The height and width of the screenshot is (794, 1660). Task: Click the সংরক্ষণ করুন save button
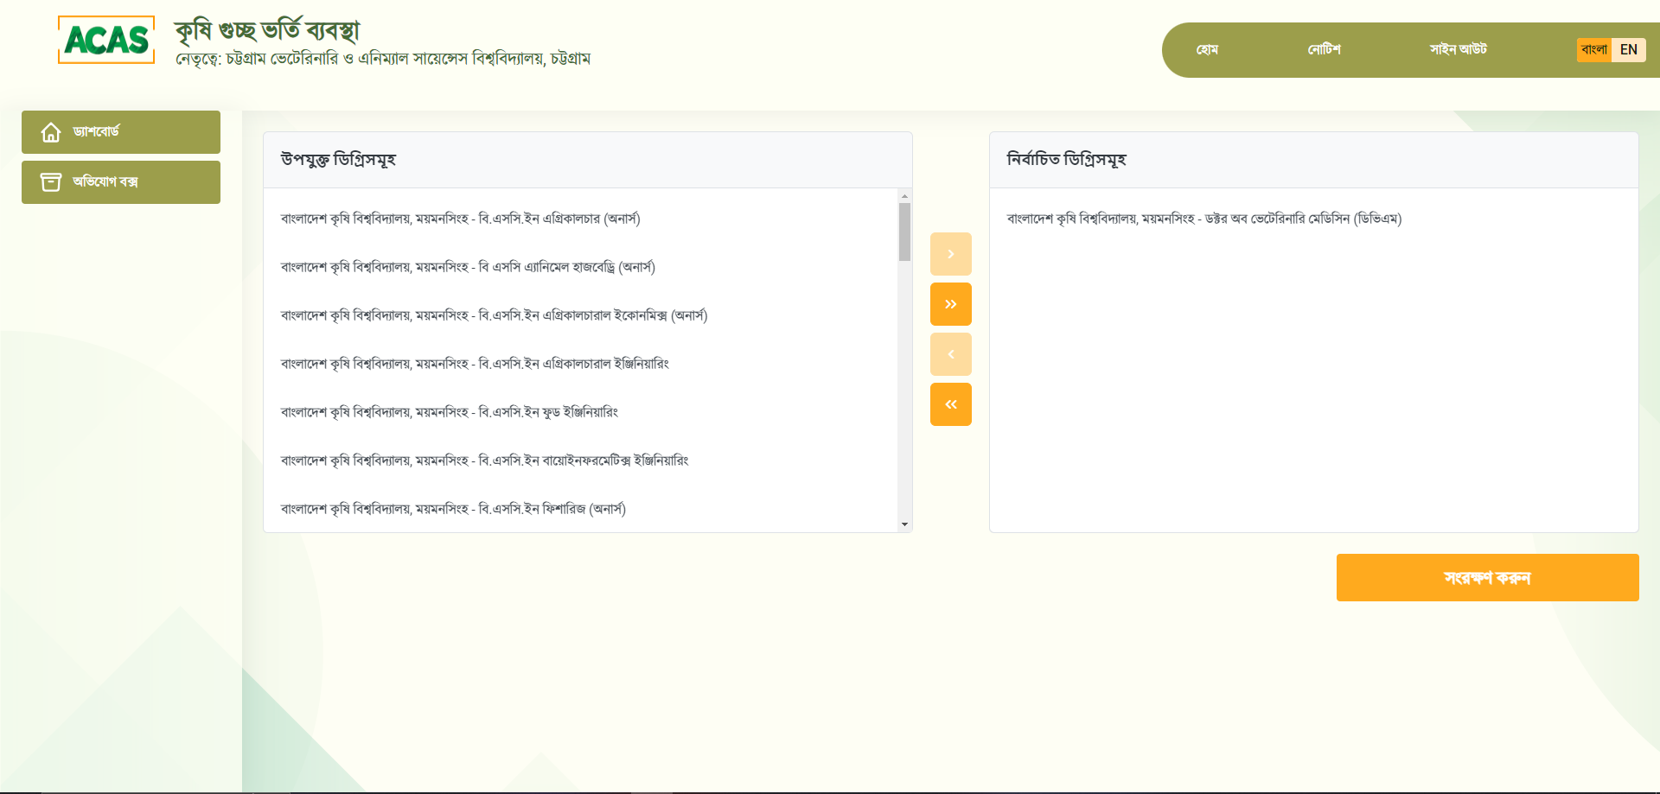[x=1487, y=578]
